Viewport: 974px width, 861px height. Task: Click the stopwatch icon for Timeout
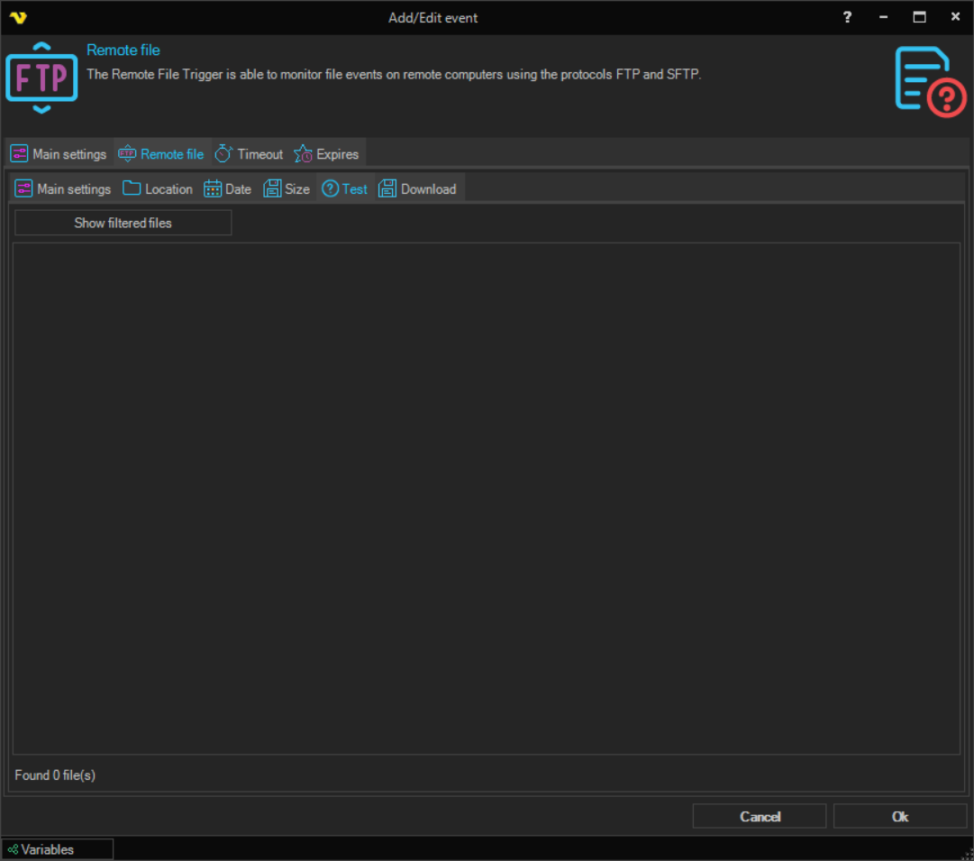(x=223, y=154)
